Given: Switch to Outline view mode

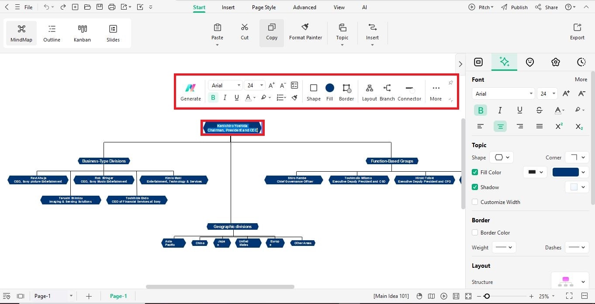Looking at the screenshot, I should click(52, 33).
